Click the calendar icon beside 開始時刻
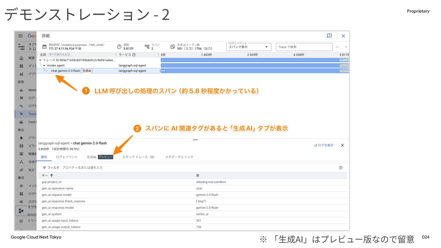This screenshot has width=441, height=248. tap(44, 47)
